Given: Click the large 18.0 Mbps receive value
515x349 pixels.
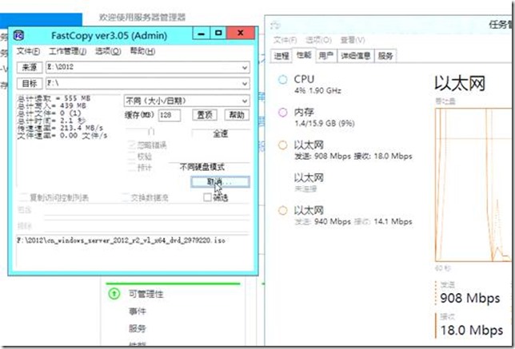Looking at the screenshot, I should point(471,330).
